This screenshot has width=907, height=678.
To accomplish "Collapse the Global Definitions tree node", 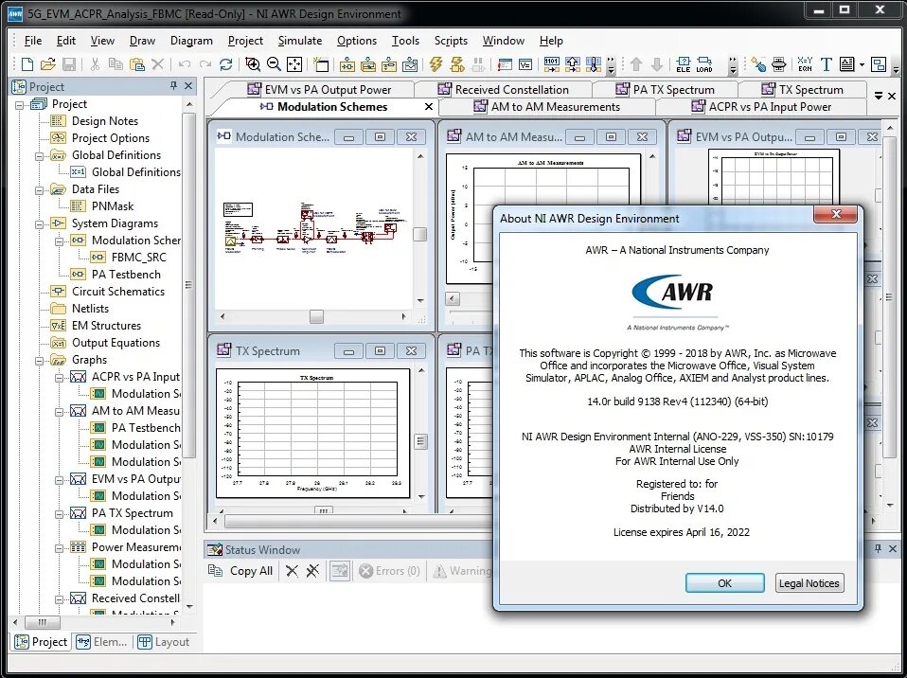I will pos(40,155).
